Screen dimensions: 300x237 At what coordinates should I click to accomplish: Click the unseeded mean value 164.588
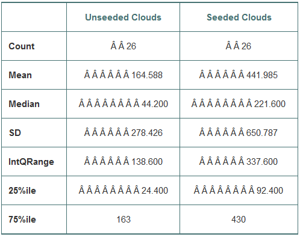point(147,75)
